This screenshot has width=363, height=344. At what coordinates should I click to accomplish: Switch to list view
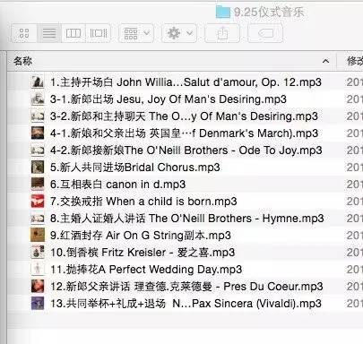tap(49, 33)
